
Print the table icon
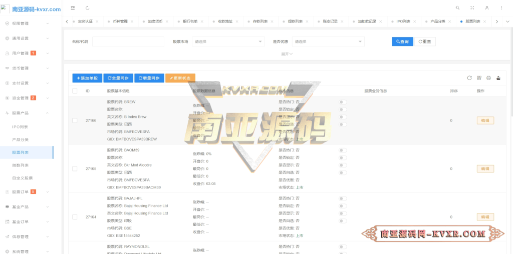coord(489,78)
